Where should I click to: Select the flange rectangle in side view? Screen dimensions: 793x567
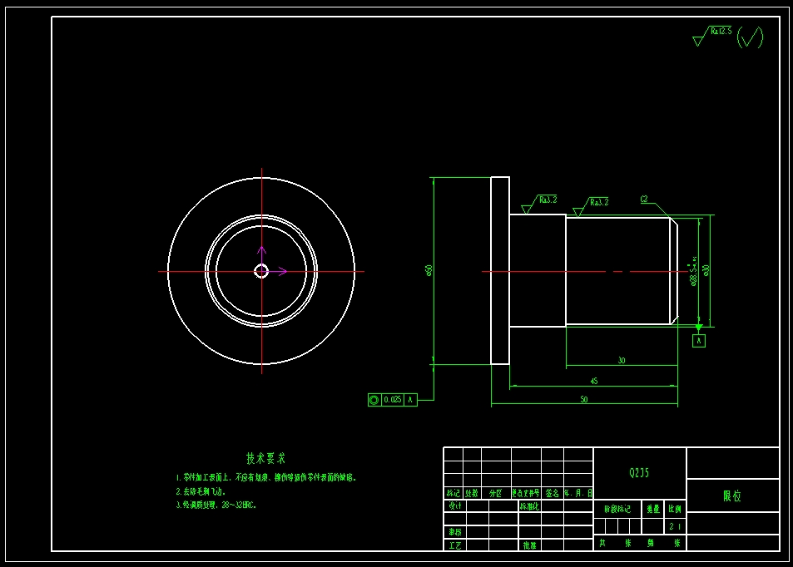[x=500, y=270]
